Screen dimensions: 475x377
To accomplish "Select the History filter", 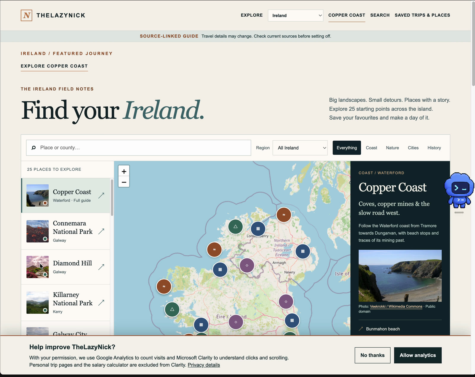I will (x=434, y=148).
